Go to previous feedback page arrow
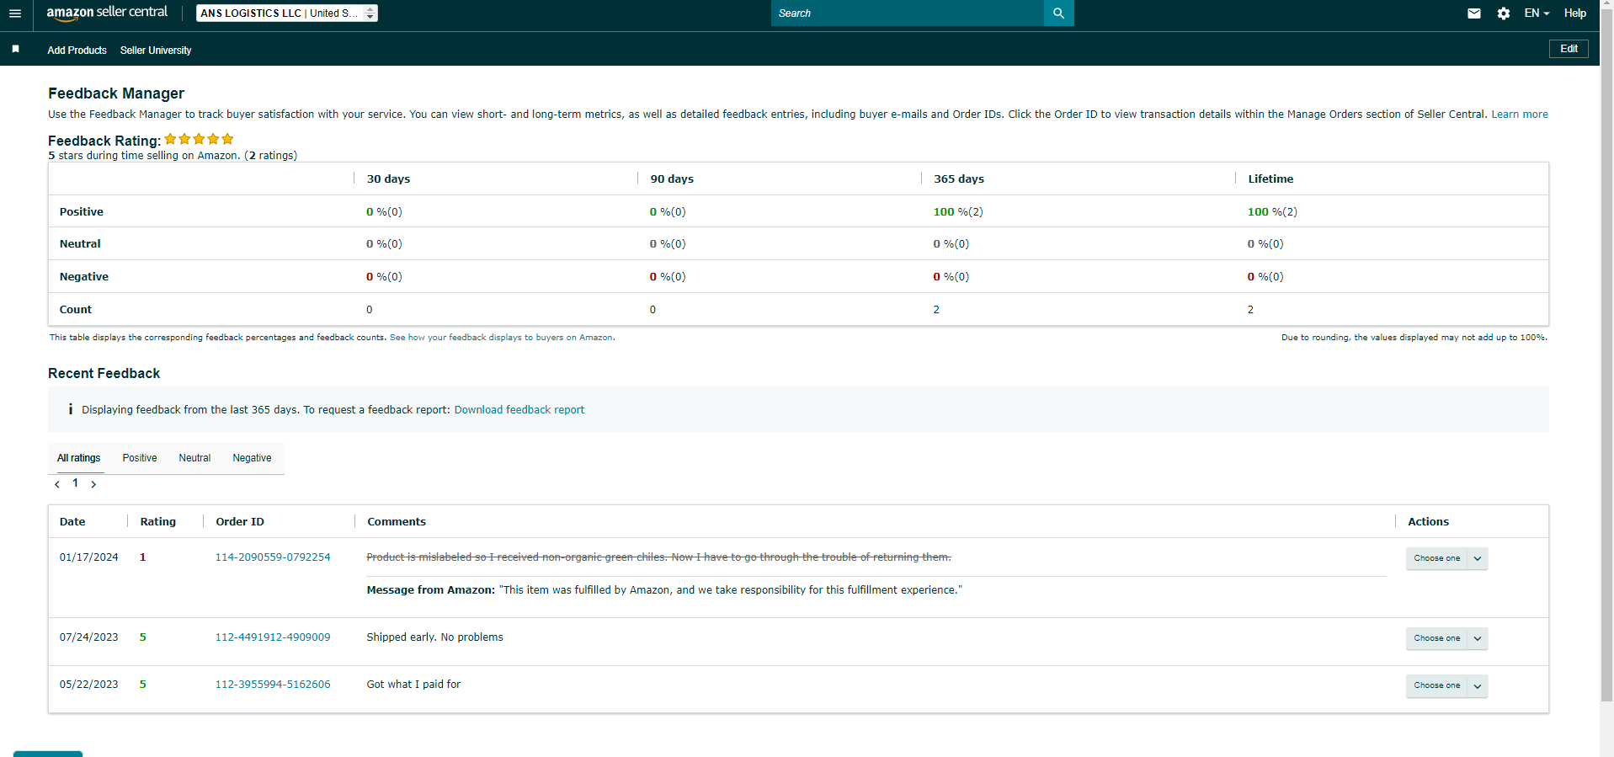Image resolution: width=1614 pixels, height=757 pixels. [57, 484]
